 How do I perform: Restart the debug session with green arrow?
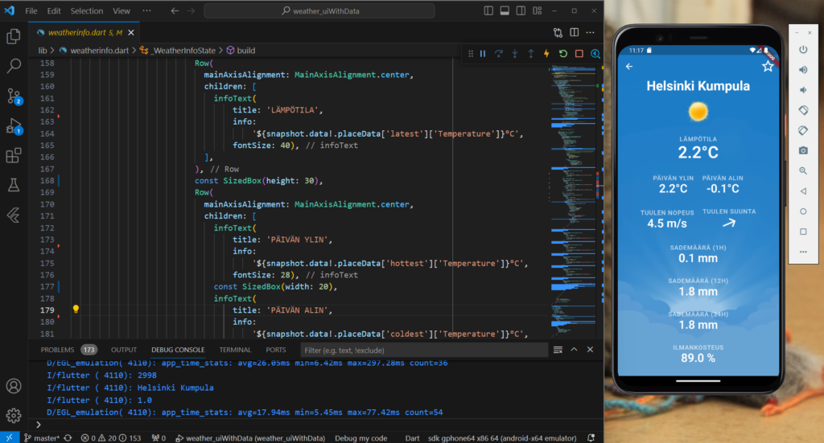pyautogui.click(x=562, y=54)
